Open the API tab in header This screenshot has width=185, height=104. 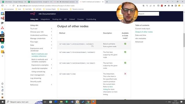pyautogui.click(x=65, y=19)
